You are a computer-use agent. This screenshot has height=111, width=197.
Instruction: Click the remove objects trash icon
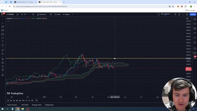pyautogui.click(x=3, y=75)
